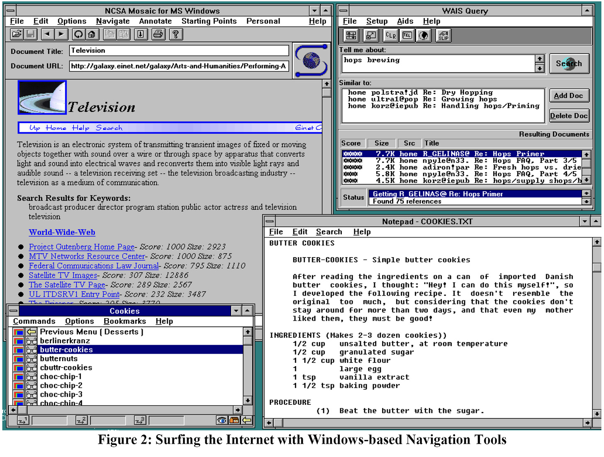Click the yellow arrow icon beside Previous Menu
The height and width of the screenshot is (457, 604).
point(32,332)
